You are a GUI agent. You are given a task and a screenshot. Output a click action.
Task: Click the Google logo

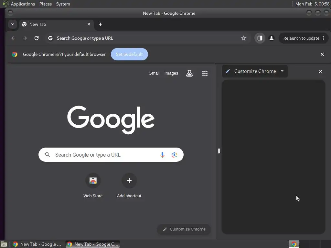point(111,119)
